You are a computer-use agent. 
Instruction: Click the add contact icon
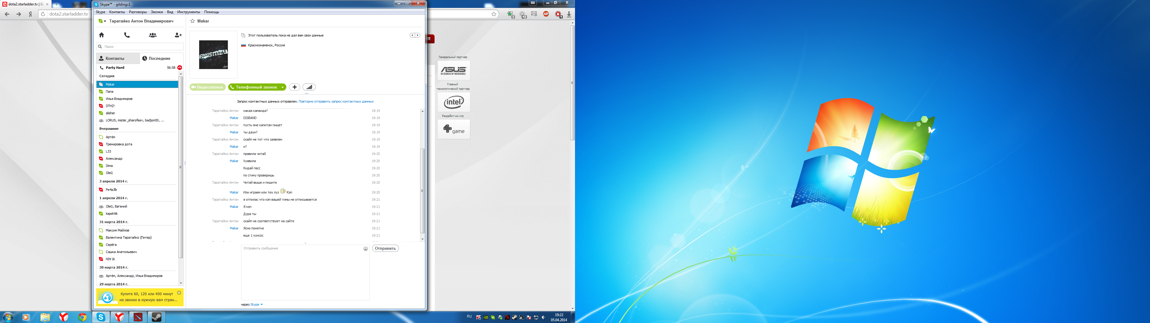pyautogui.click(x=178, y=35)
